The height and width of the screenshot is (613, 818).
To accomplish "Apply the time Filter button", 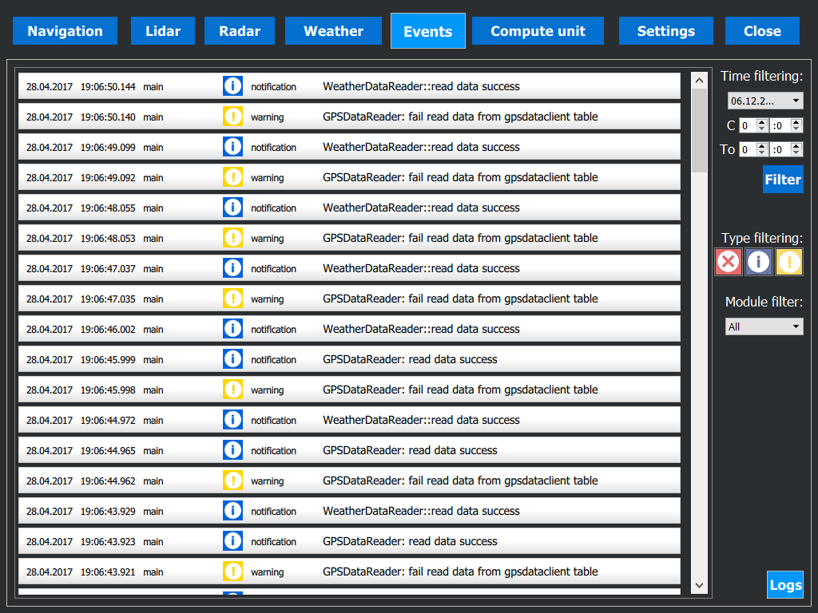I will [783, 180].
